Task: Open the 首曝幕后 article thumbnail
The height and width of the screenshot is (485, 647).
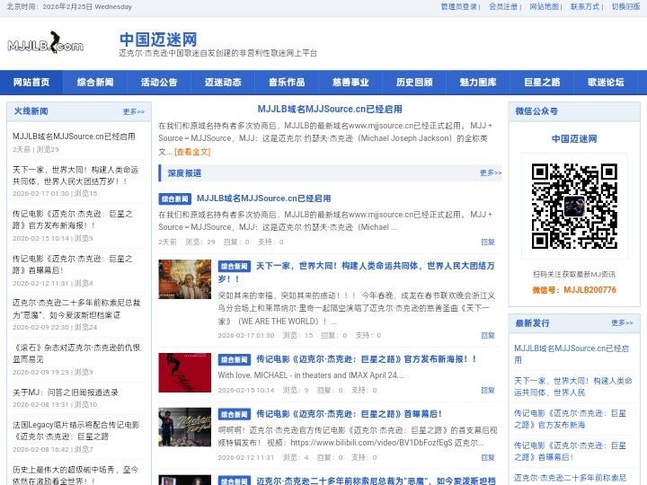Action: click(184, 427)
